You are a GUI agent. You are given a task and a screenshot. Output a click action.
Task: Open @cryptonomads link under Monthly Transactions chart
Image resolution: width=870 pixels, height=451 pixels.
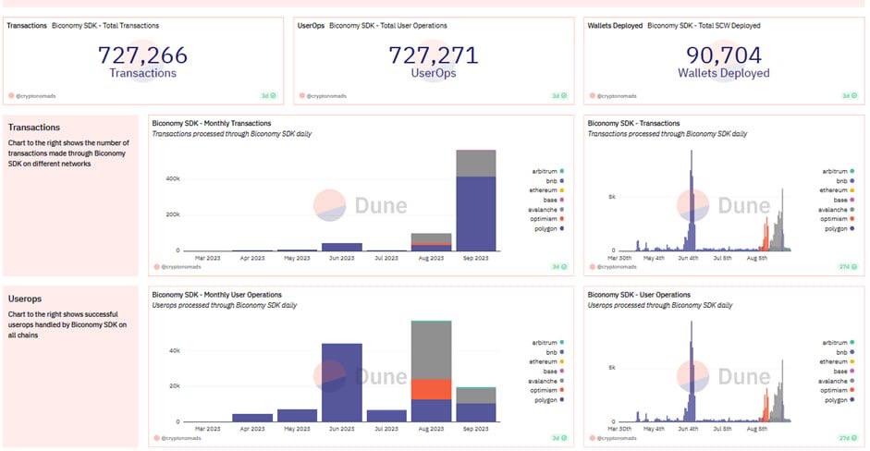[181, 267]
